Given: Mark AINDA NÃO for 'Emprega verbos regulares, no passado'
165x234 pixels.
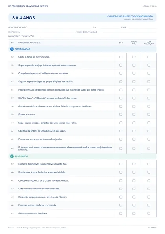Looking at the screenshot, I should 134,205.
